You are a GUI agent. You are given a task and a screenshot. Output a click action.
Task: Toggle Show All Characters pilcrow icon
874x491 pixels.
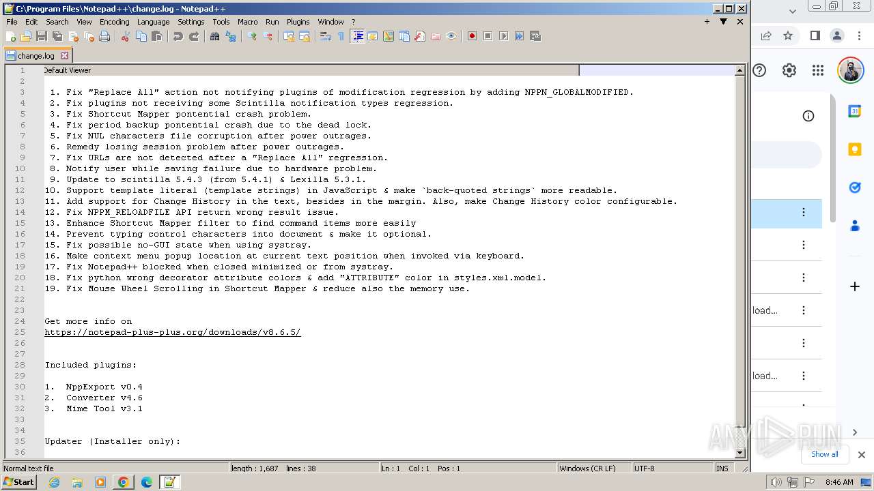[341, 36]
